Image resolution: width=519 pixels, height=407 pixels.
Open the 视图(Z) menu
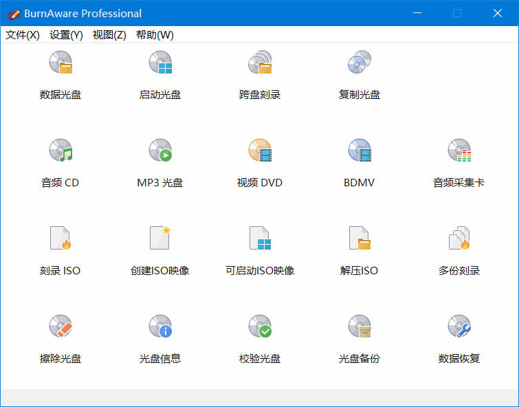109,35
